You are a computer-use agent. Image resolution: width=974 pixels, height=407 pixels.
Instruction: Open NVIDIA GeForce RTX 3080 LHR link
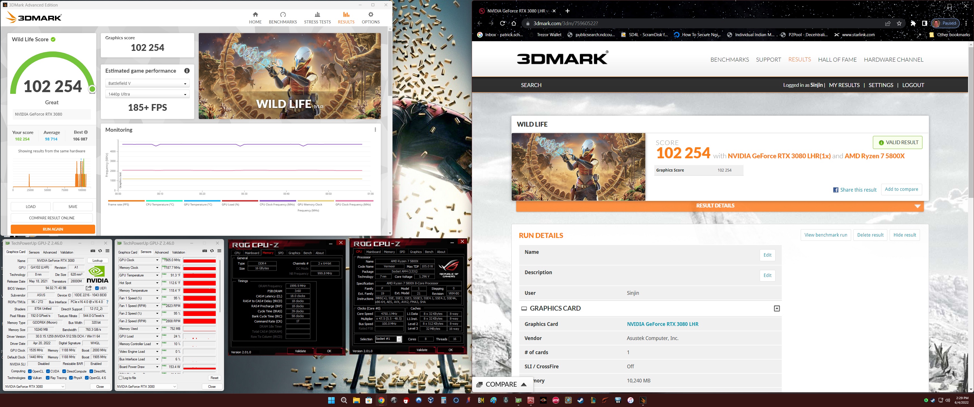tap(663, 324)
